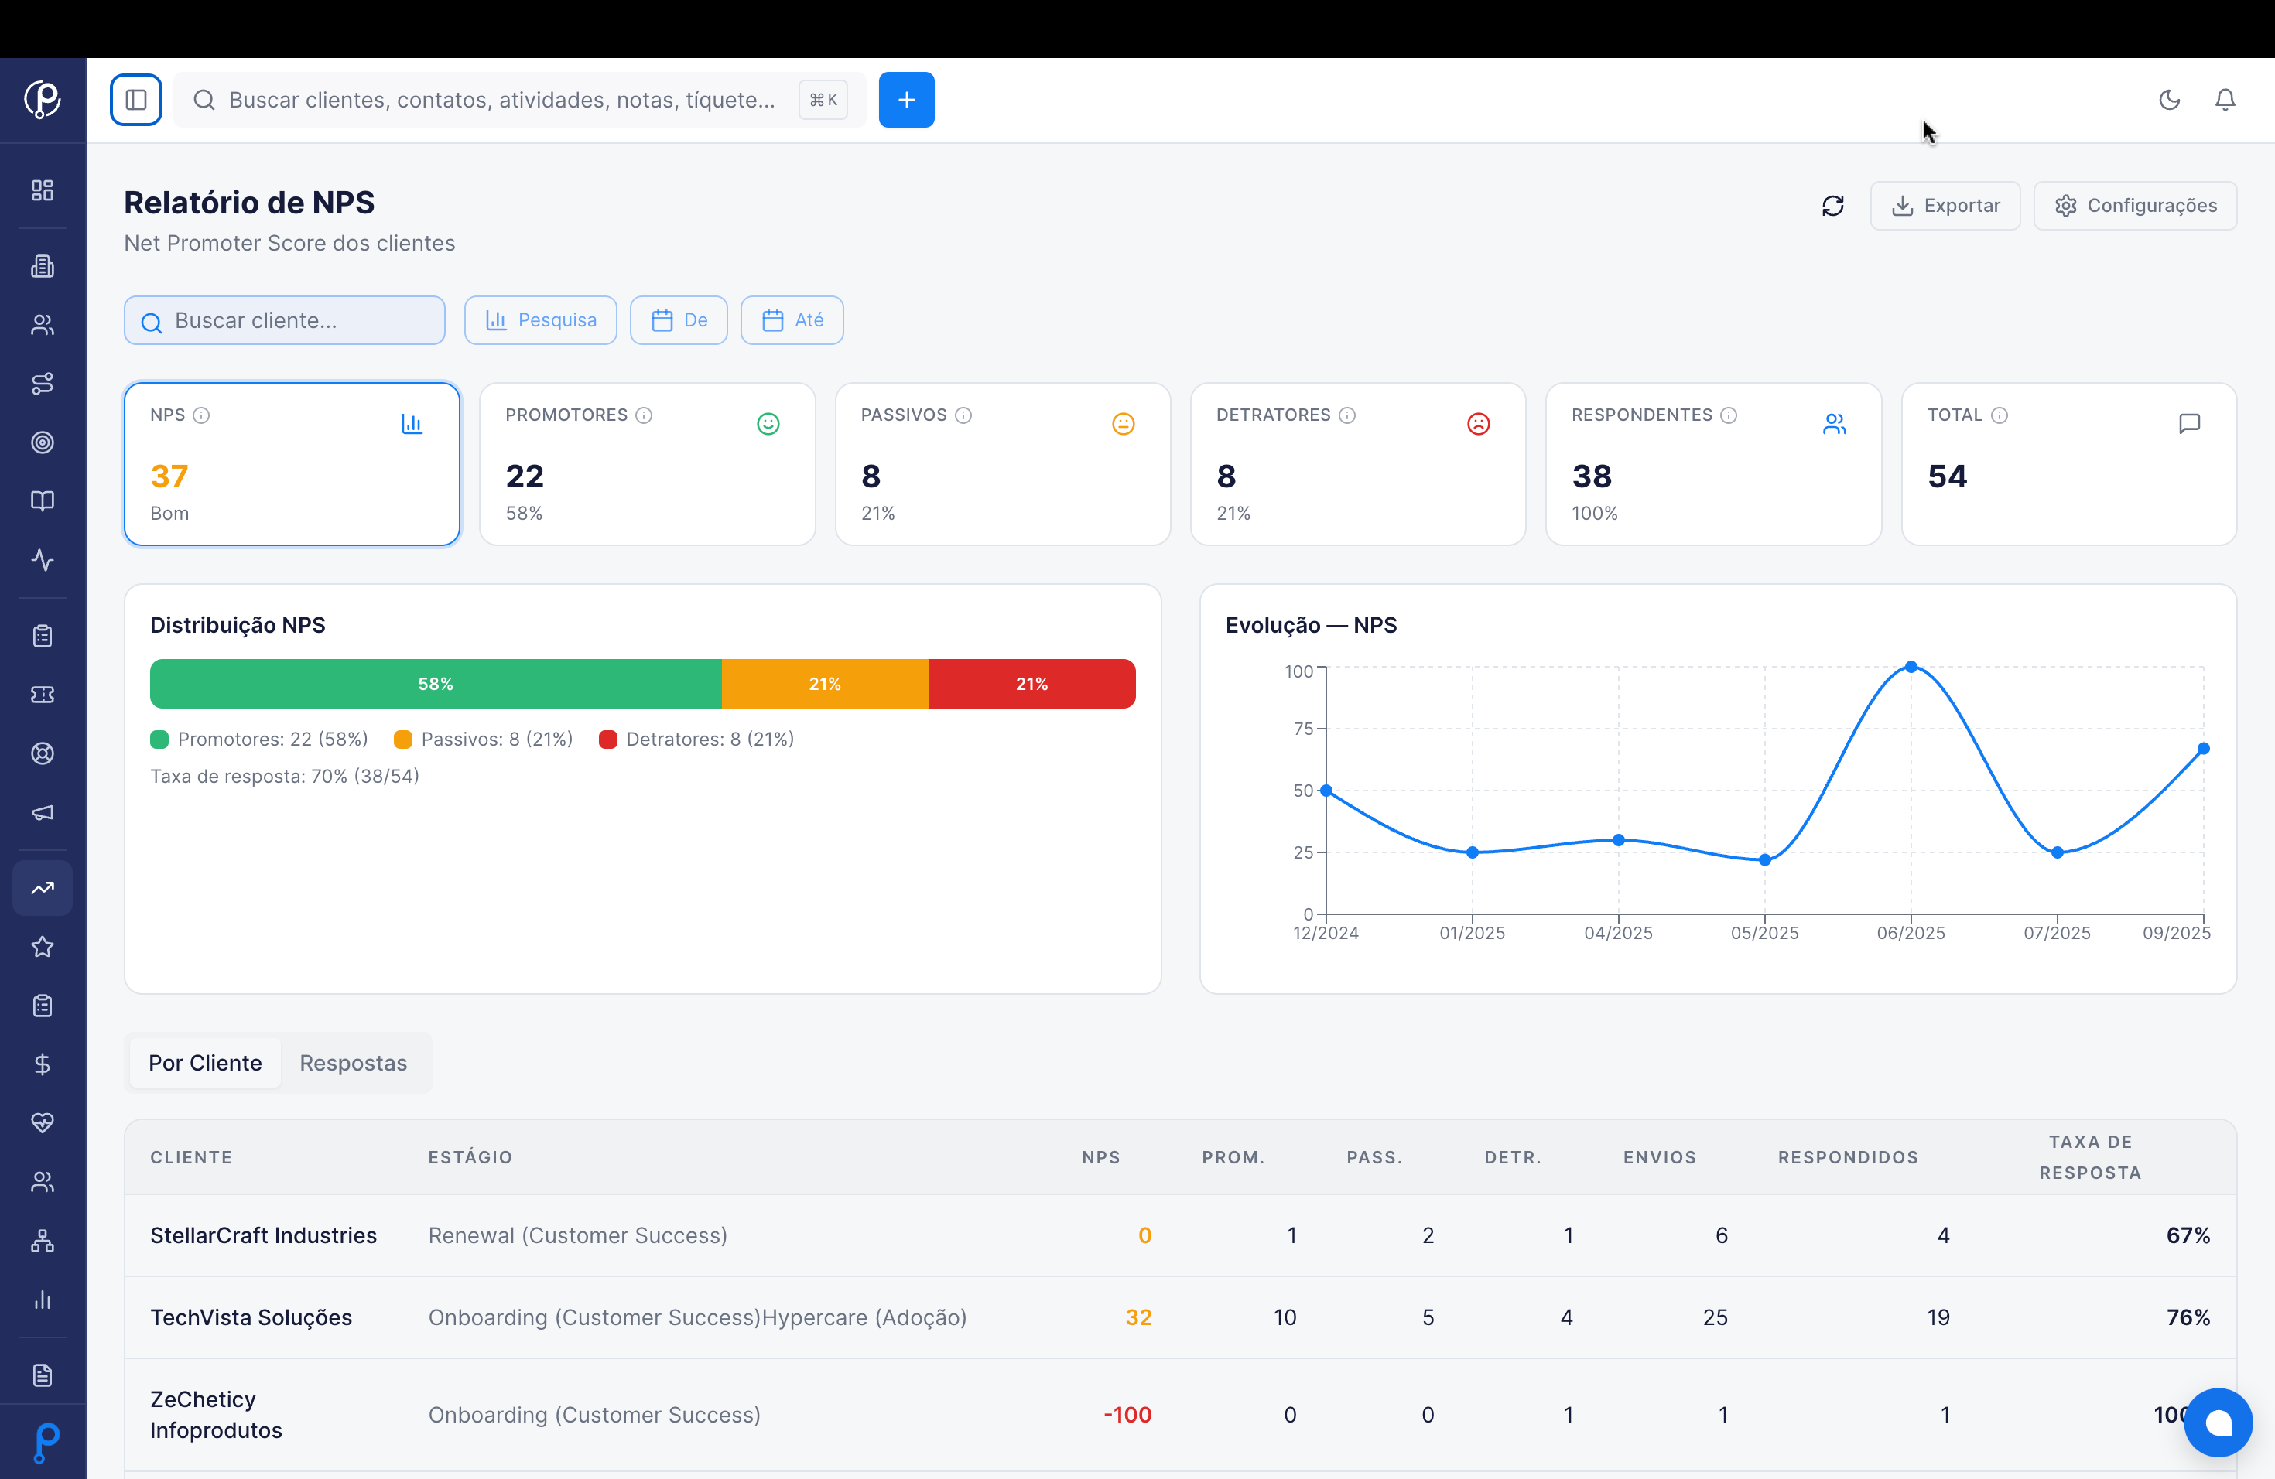Click the red 21% distribution segment

coord(1031,684)
